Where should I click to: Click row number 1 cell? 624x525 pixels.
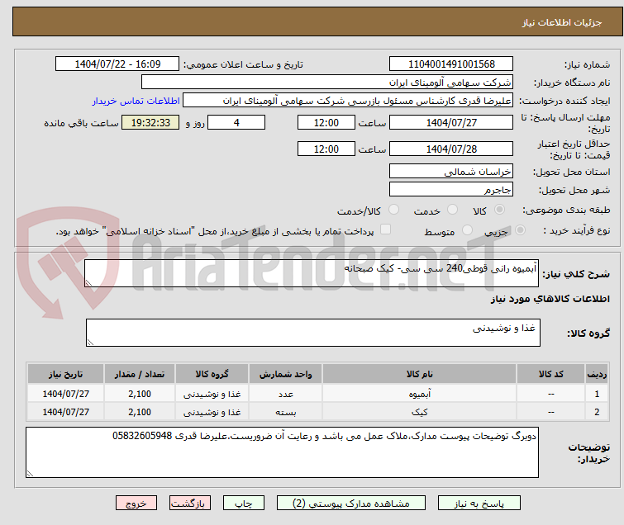pos(597,394)
